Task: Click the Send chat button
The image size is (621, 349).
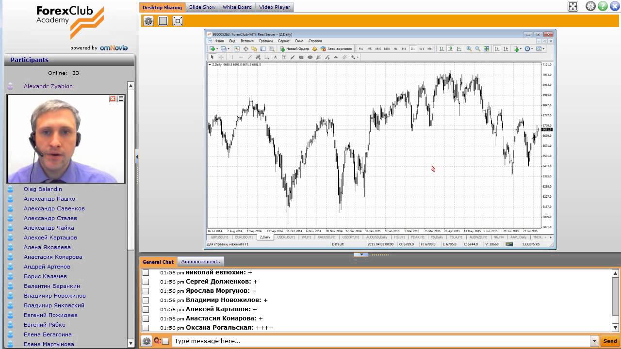Action: (610, 341)
